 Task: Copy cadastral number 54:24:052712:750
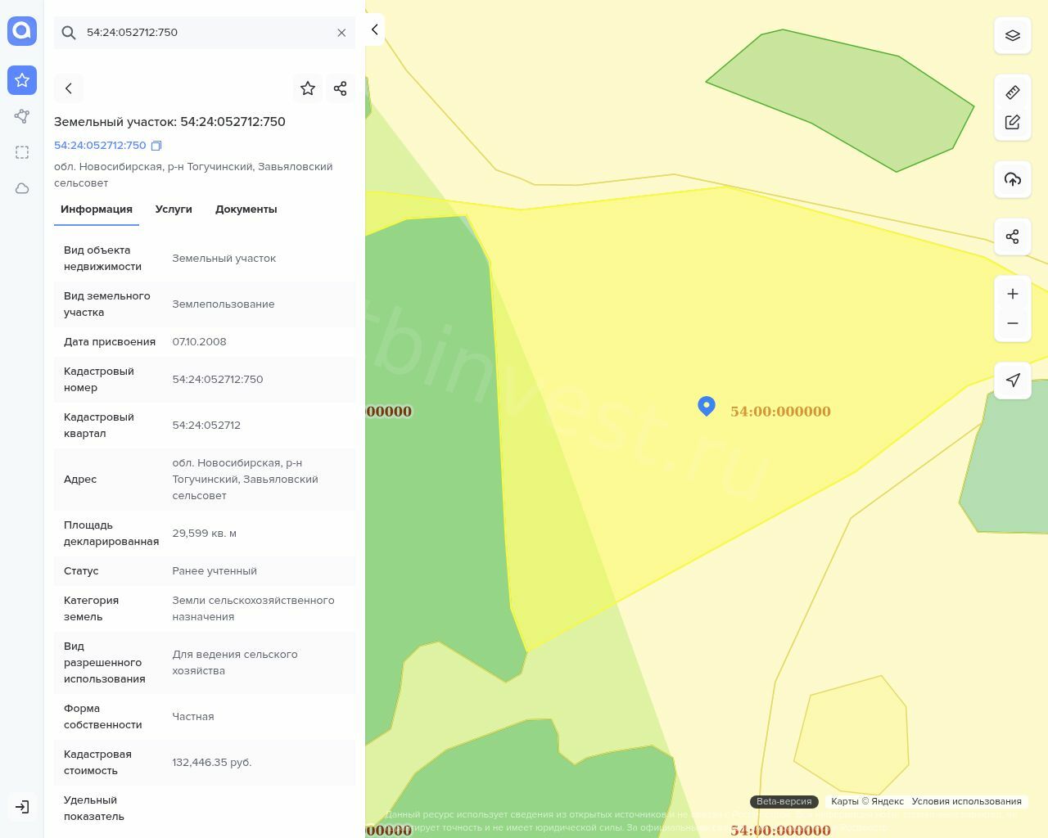click(x=156, y=146)
